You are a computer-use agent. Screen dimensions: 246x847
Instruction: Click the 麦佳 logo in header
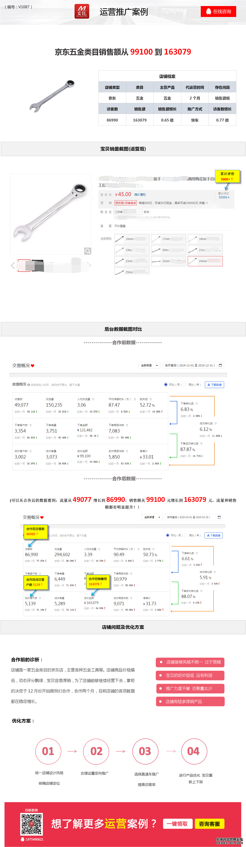[82, 12]
